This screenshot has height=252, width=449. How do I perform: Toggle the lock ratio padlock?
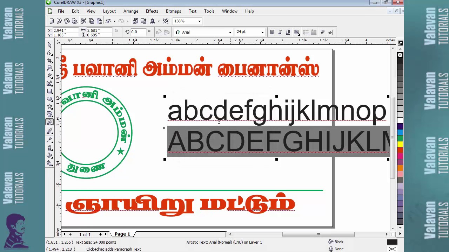coord(116,31)
